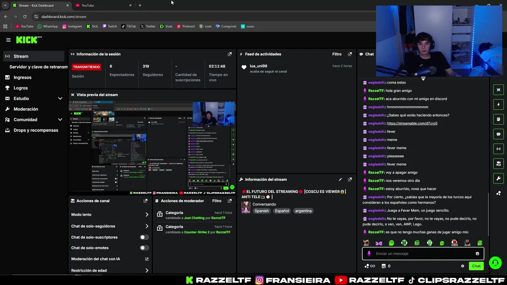Pop out the Acciones de moderador panel
The width and height of the screenshot is (507, 285).
pyautogui.click(x=229, y=201)
